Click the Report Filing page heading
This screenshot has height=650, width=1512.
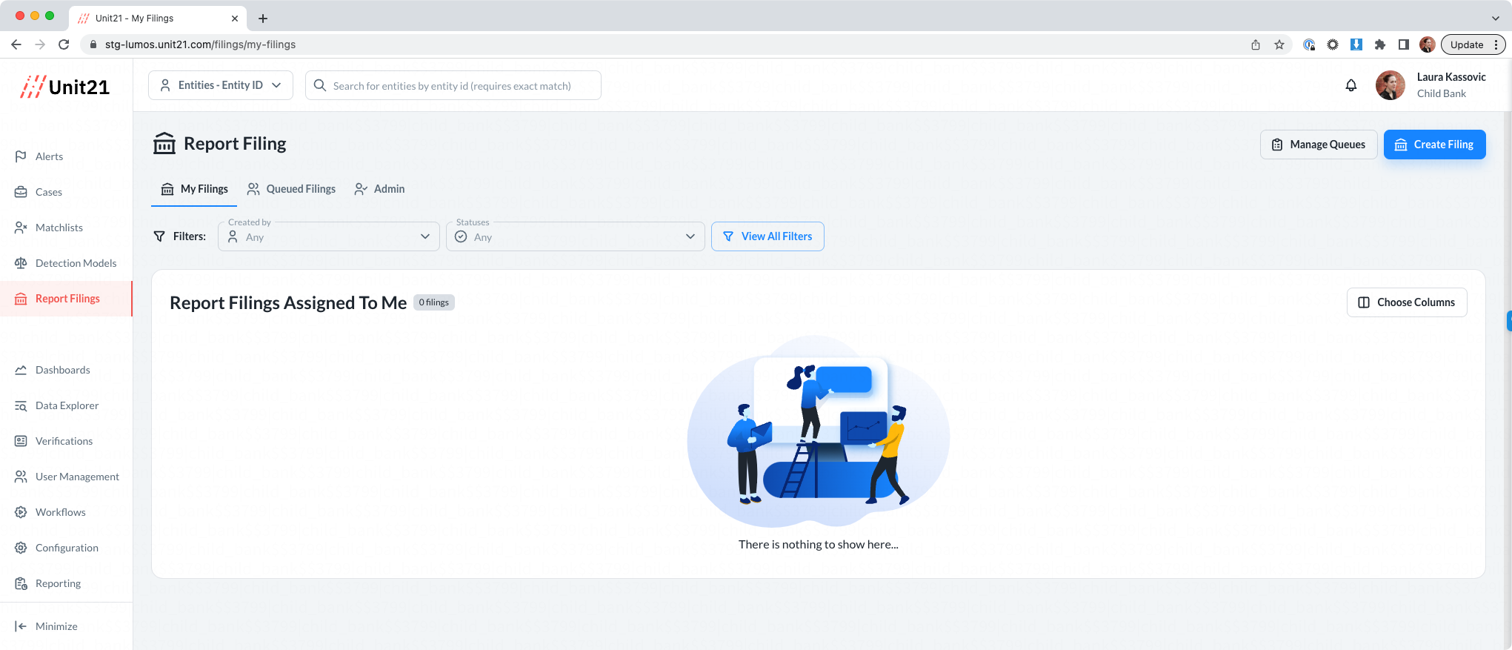235,144
